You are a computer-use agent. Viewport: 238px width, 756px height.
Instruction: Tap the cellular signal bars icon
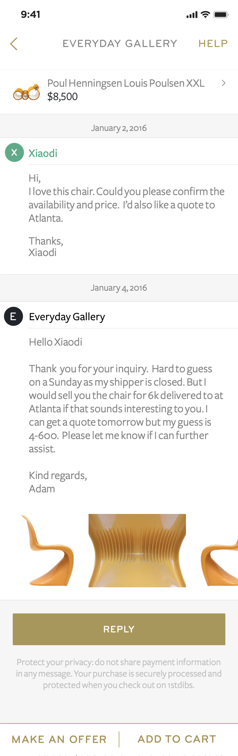(x=192, y=15)
